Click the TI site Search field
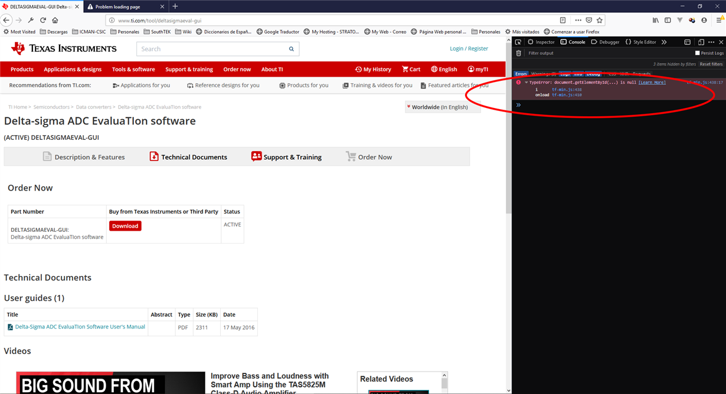The width and height of the screenshot is (726, 394). tap(211, 49)
